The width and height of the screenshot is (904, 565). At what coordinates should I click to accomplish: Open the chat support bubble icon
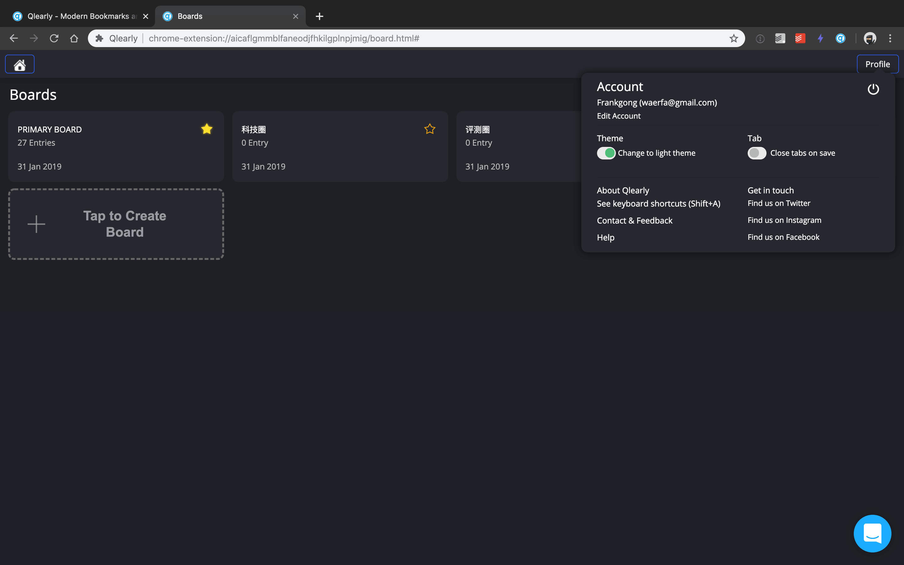point(872,533)
